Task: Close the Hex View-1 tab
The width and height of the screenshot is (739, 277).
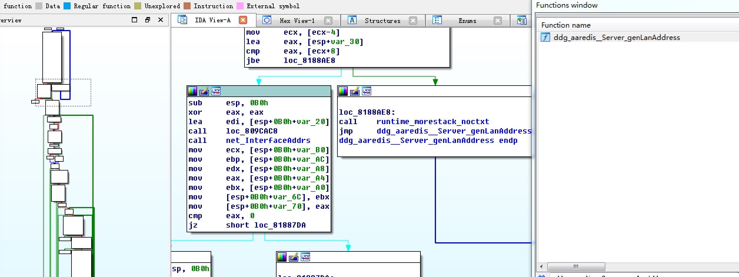Action: click(328, 21)
